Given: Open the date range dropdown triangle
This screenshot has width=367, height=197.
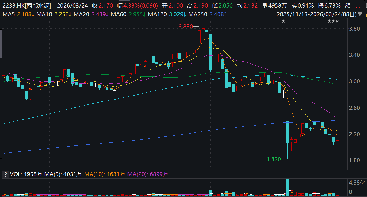Looking at the screenshot, I should click(360, 14).
